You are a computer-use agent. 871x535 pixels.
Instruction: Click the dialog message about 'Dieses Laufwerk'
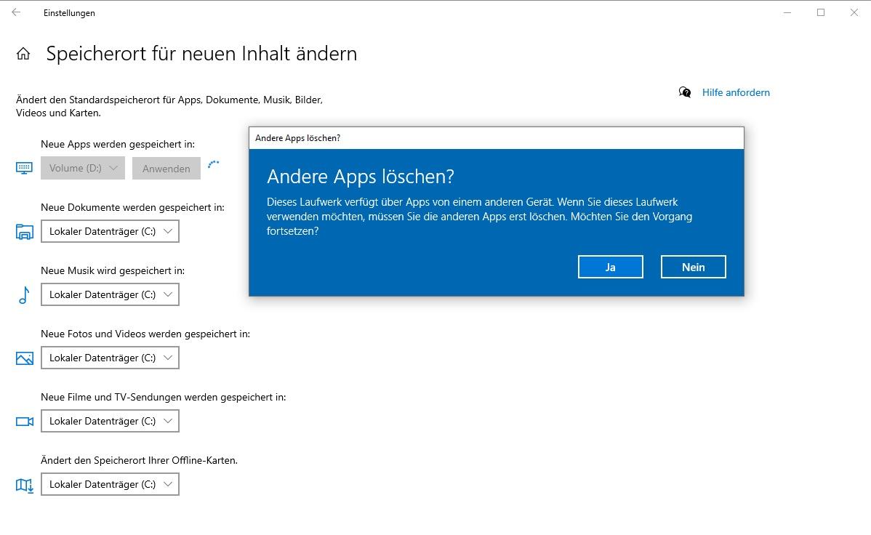pyautogui.click(x=479, y=216)
